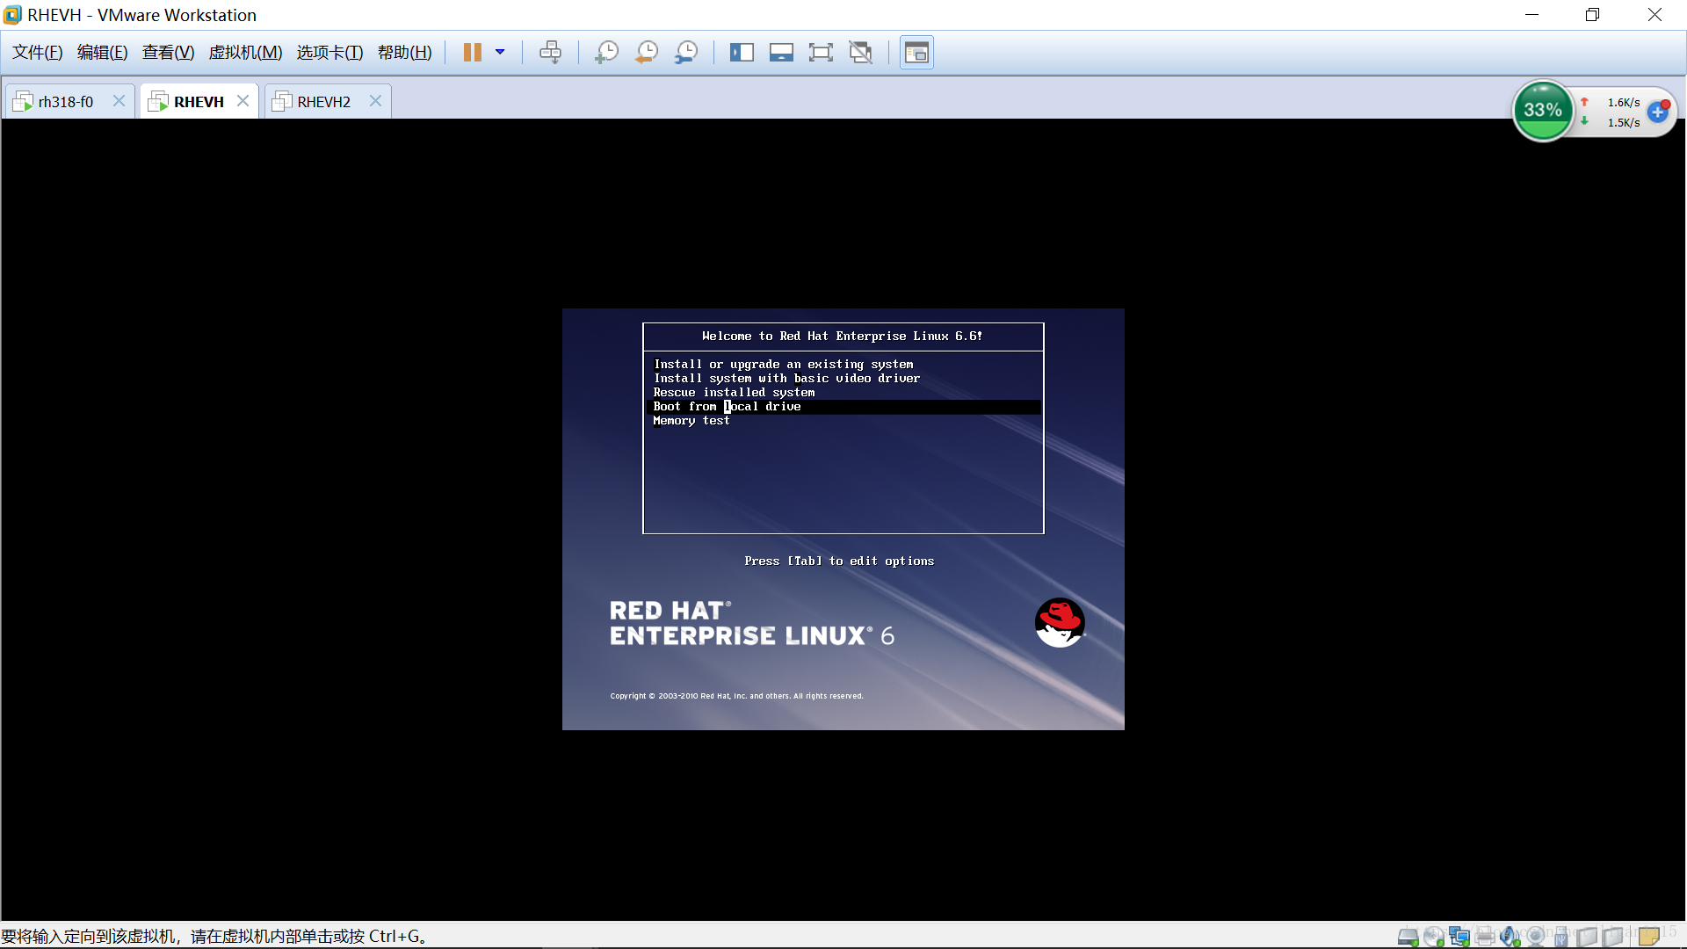The height and width of the screenshot is (949, 1687).
Task: Open the 选项卡(T) menu
Action: 329,53
